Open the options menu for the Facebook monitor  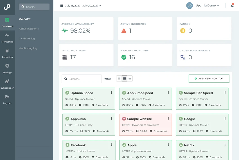112,145
